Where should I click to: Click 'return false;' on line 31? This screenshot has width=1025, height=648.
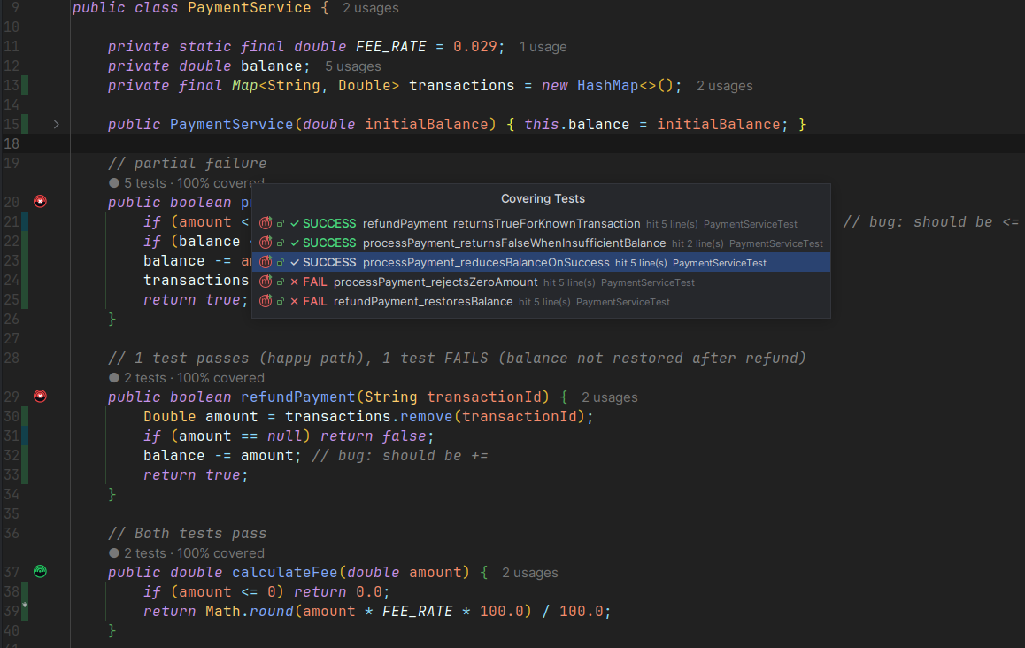point(377,436)
